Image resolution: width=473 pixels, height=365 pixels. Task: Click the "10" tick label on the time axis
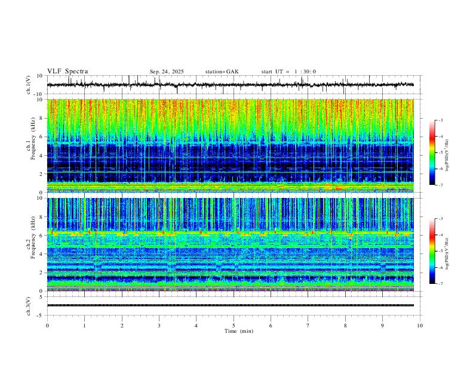pos(420,326)
